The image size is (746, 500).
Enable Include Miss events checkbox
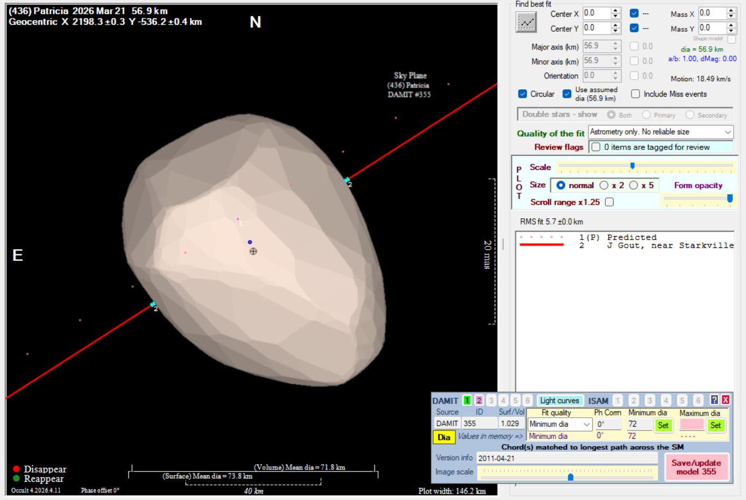[635, 94]
